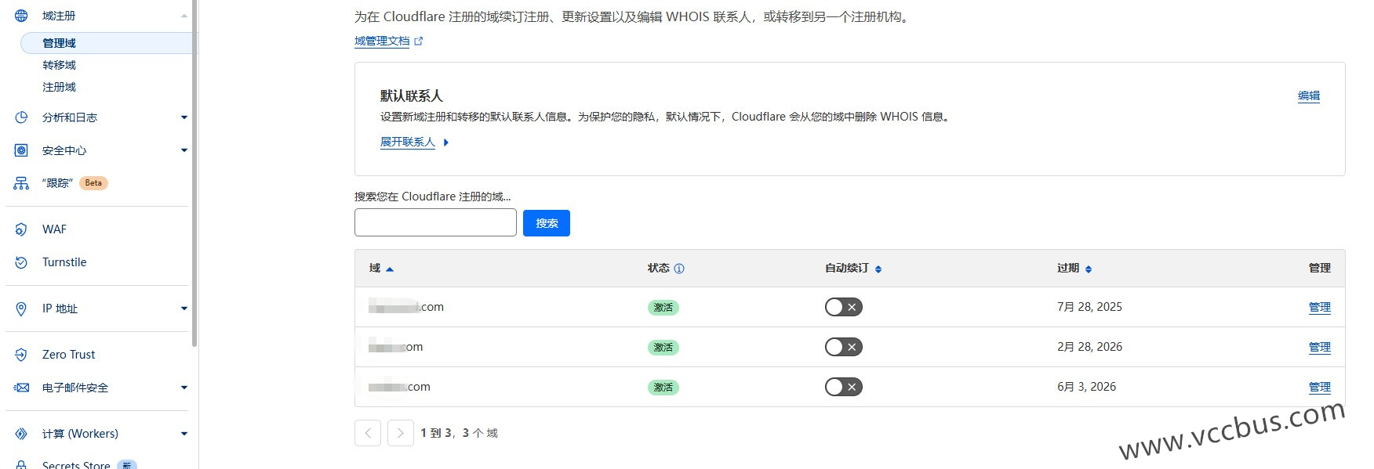Open Zero Trust menu item
1374x469 pixels.
68,355
